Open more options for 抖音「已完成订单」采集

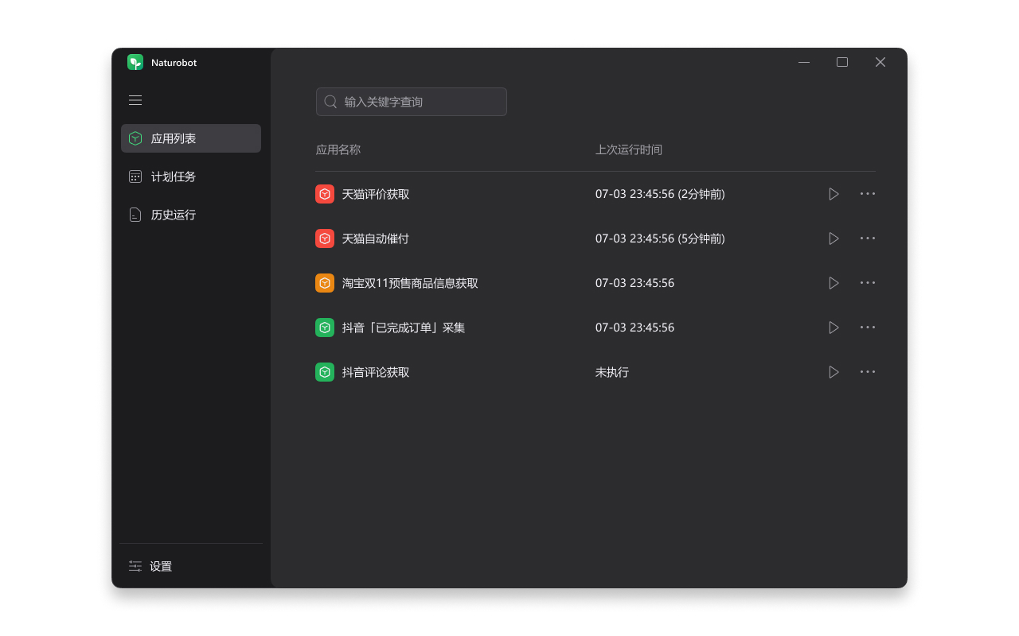pos(867,328)
